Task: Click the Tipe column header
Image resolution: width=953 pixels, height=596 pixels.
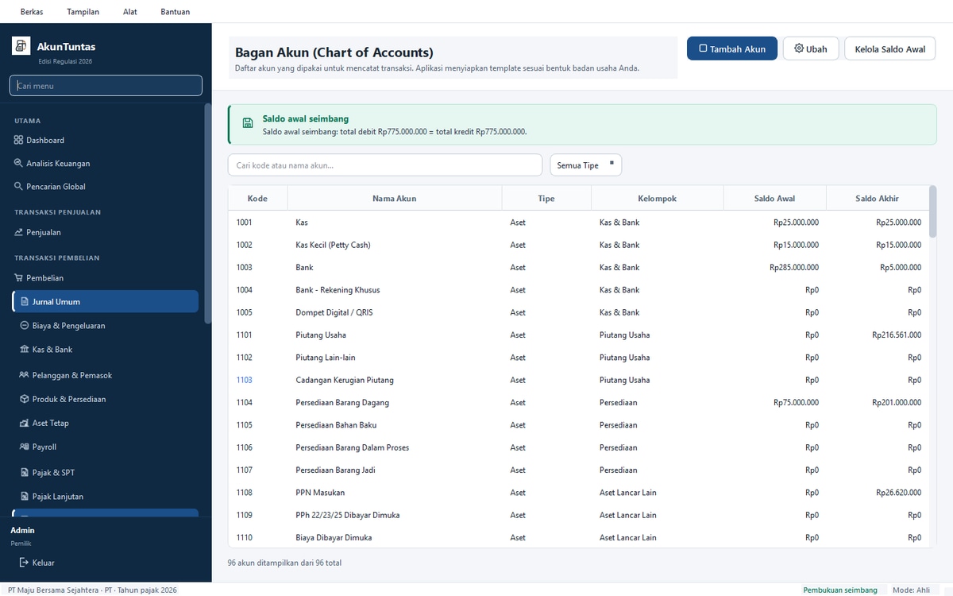Action: point(546,199)
